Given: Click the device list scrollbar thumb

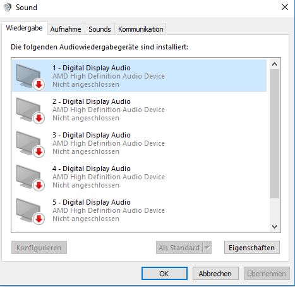Looking at the screenshot, I should pos(274,134).
